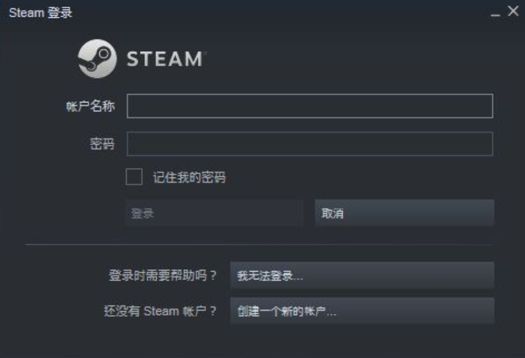Click the blank area under the 创建一个新的帐户... button

click(x=362, y=340)
